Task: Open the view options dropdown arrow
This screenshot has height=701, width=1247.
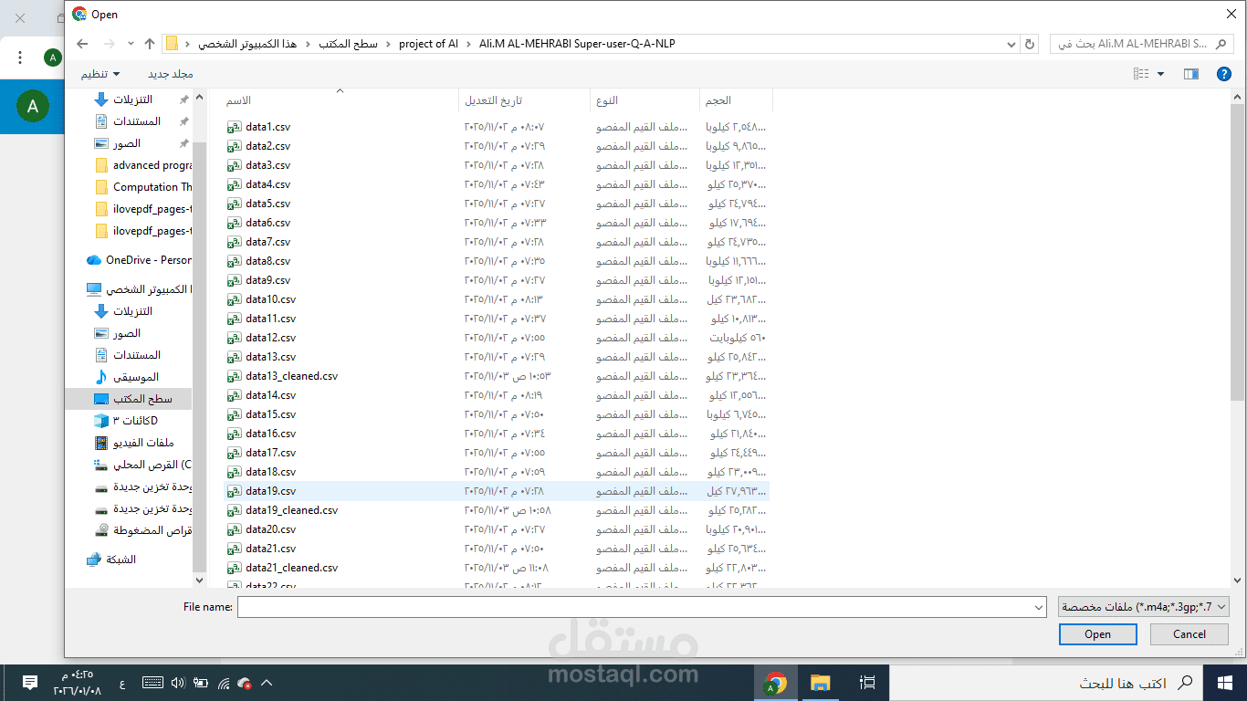Action: point(1161,74)
